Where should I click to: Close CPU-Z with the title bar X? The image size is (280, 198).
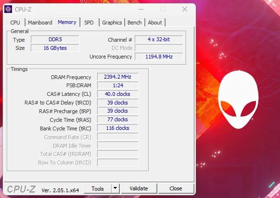pyautogui.click(x=185, y=9)
